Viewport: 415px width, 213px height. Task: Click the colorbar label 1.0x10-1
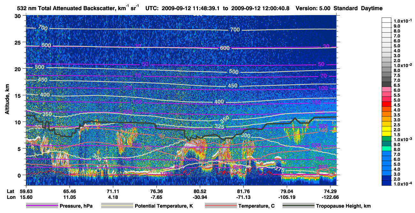point(404,21)
